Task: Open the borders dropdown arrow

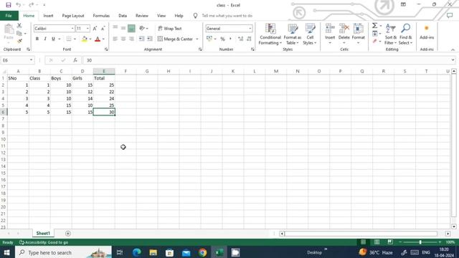Action: tap(75, 39)
